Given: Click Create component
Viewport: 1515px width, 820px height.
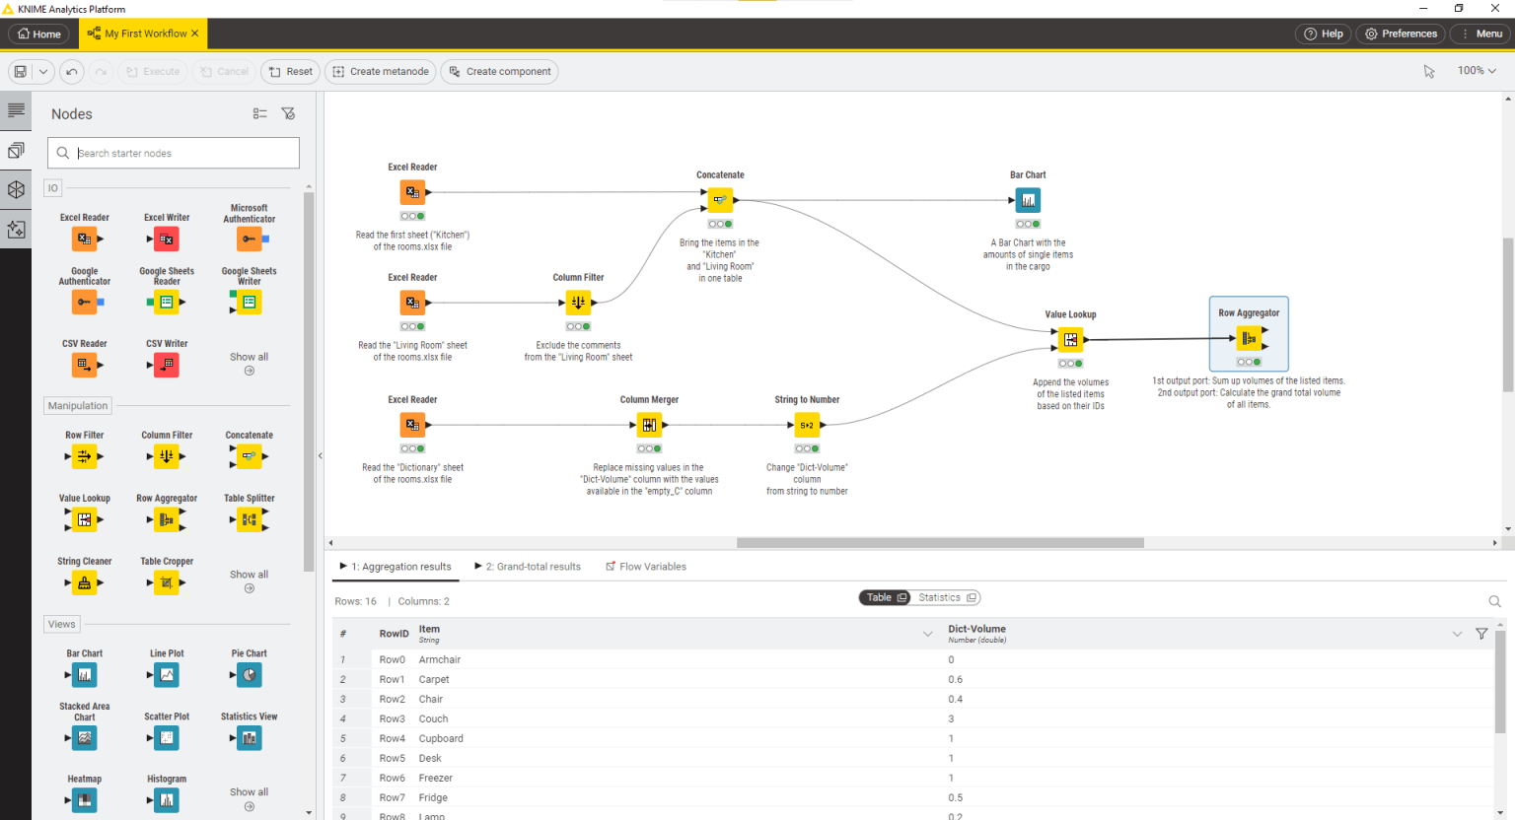Looking at the screenshot, I should click(499, 72).
